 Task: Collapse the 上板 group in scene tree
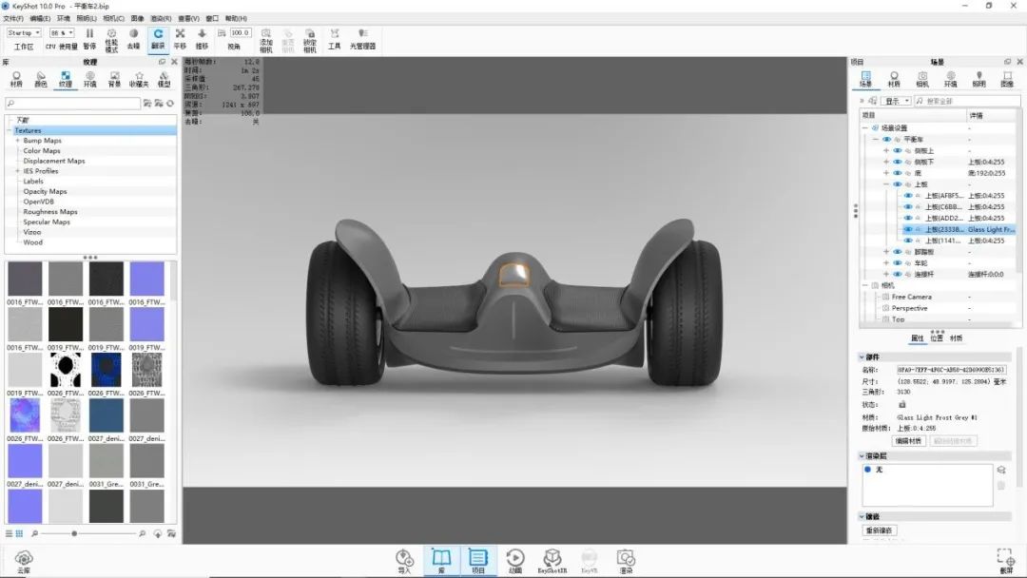[886, 184]
